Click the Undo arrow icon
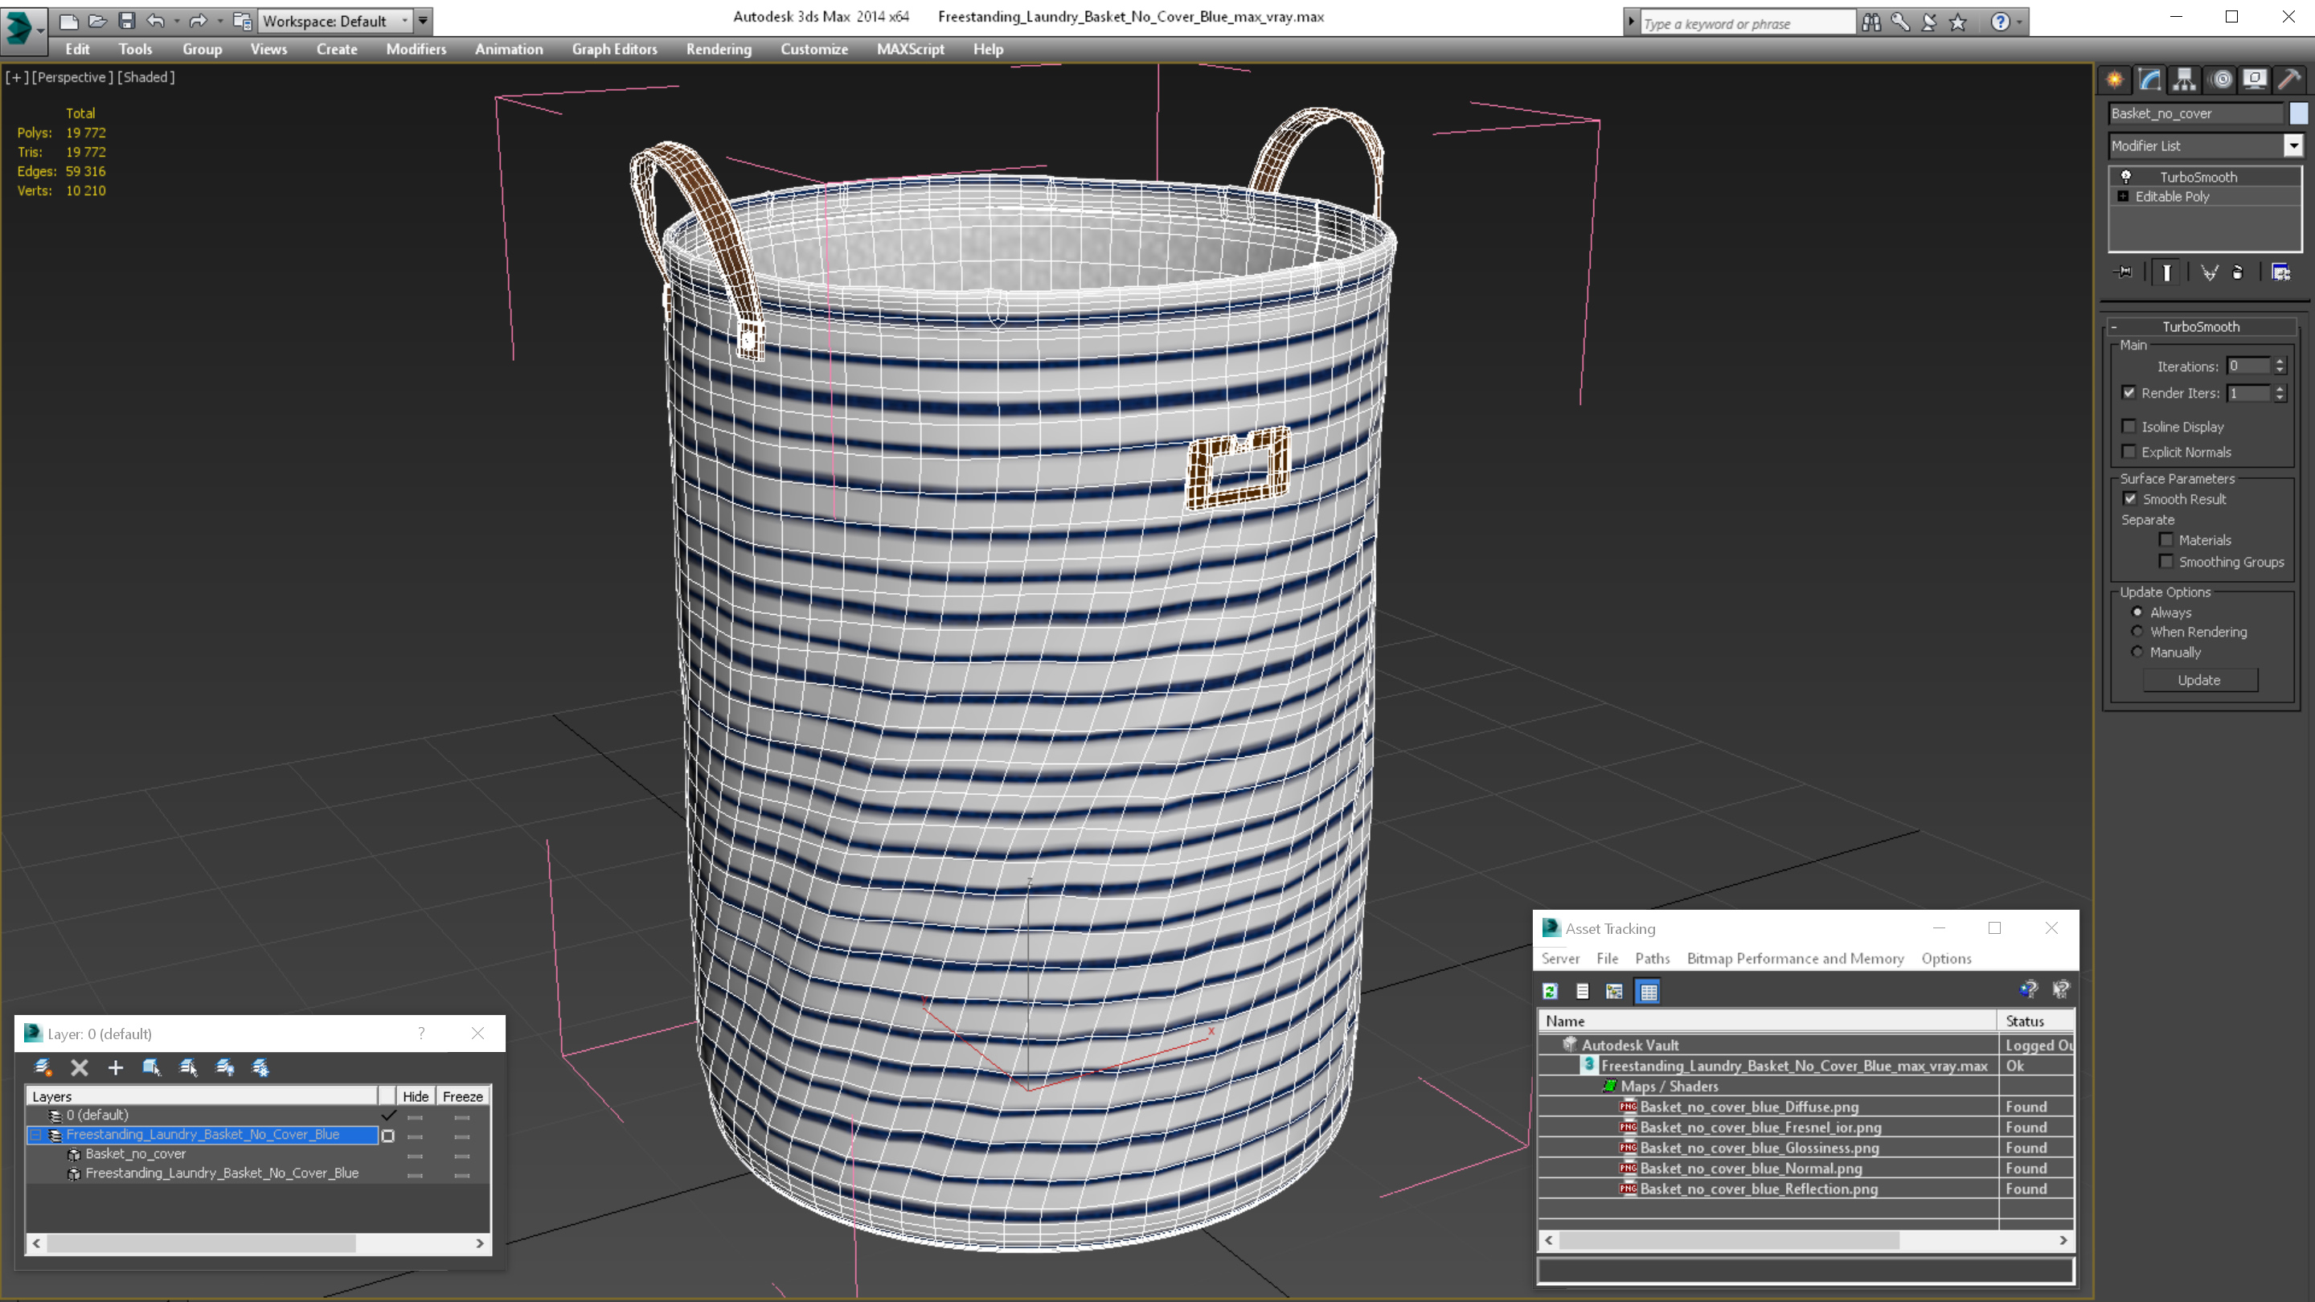Viewport: 2315px width, 1302px height. tap(157, 21)
